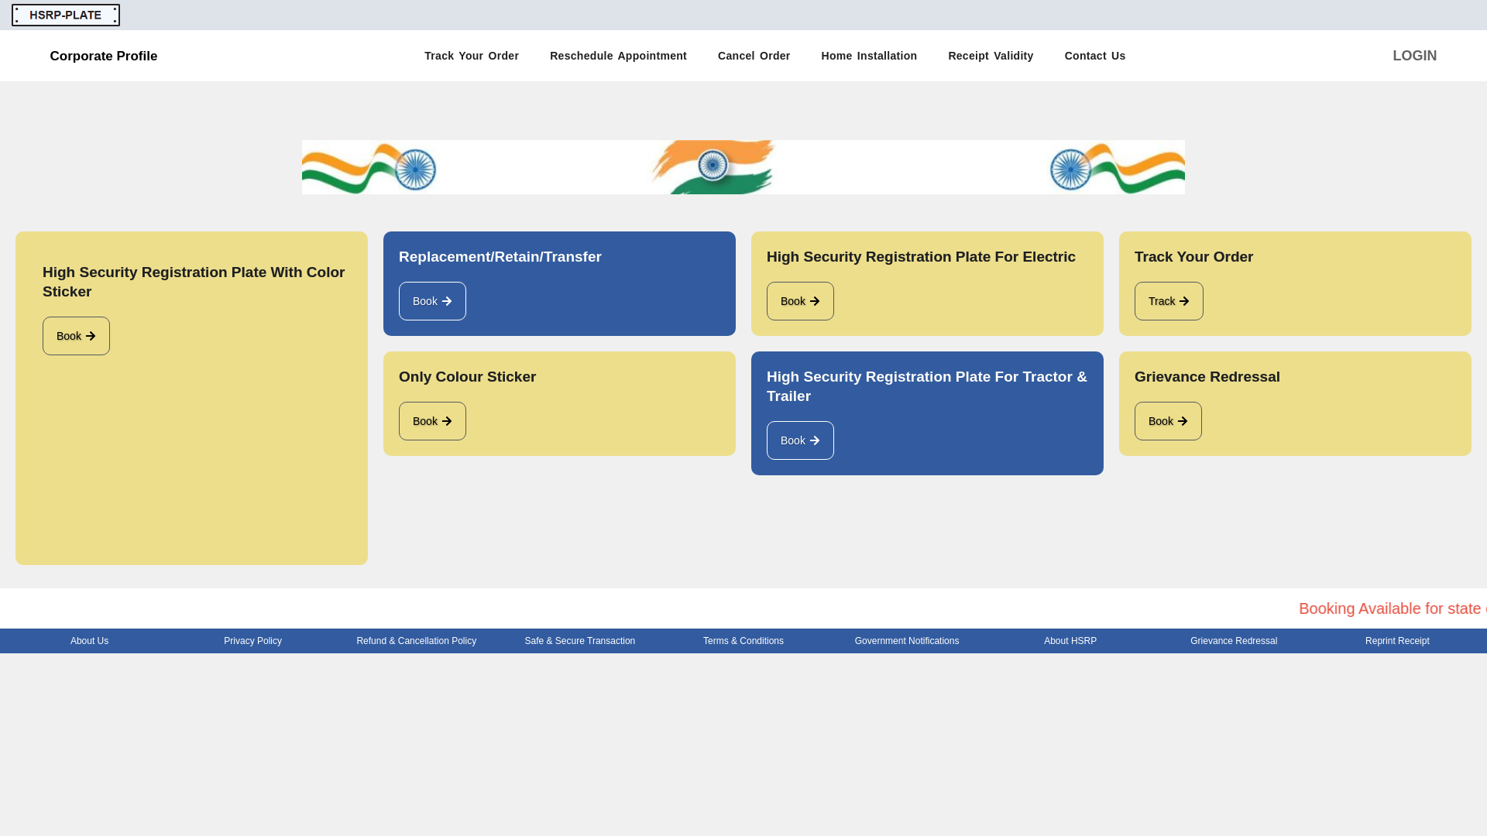Open About HSRP footer link
Image resolution: width=1487 pixels, height=836 pixels.
1070,641
